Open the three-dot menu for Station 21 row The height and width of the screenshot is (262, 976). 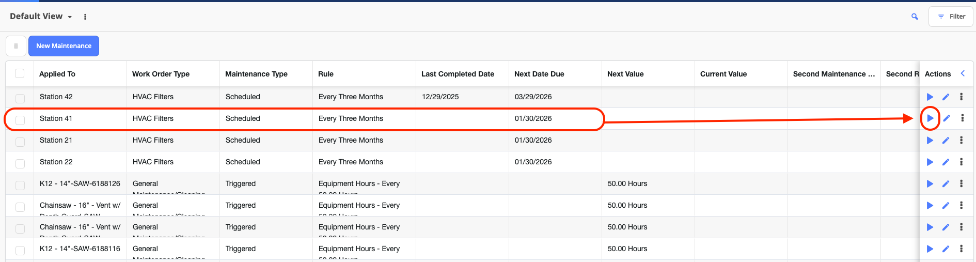click(x=961, y=140)
